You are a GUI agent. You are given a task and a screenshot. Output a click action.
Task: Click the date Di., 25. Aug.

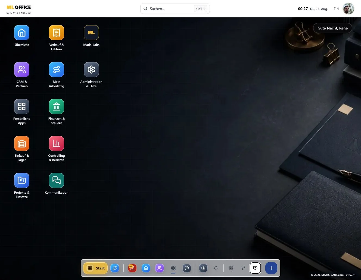click(319, 9)
